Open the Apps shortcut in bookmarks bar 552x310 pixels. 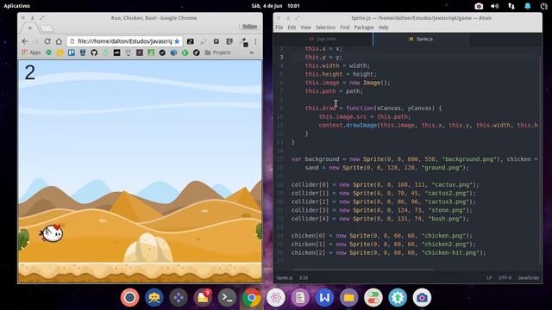pos(31,53)
